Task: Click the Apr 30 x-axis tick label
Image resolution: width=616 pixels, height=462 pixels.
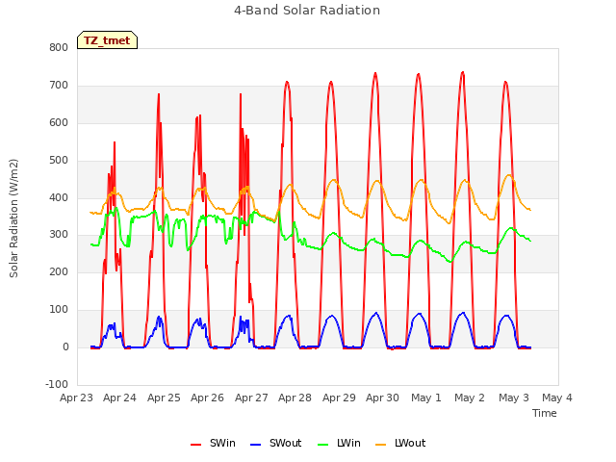Action: tap(383, 398)
